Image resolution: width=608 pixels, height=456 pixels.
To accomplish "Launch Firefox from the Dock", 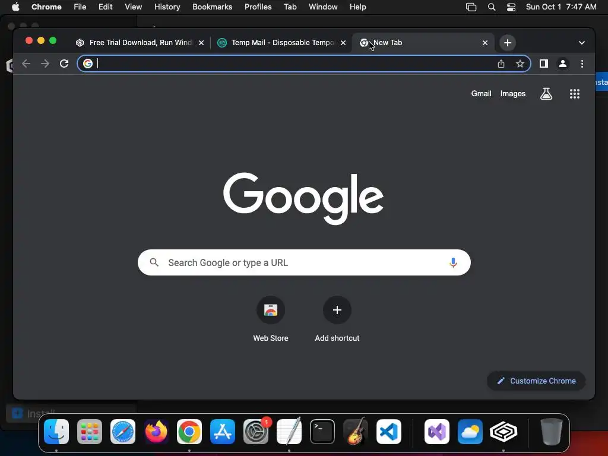I will pyautogui.click(x=156, y=431).
